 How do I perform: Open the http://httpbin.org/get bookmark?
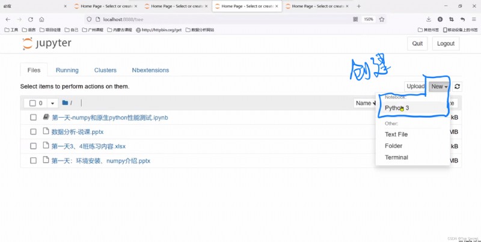[x=159, y=29]
